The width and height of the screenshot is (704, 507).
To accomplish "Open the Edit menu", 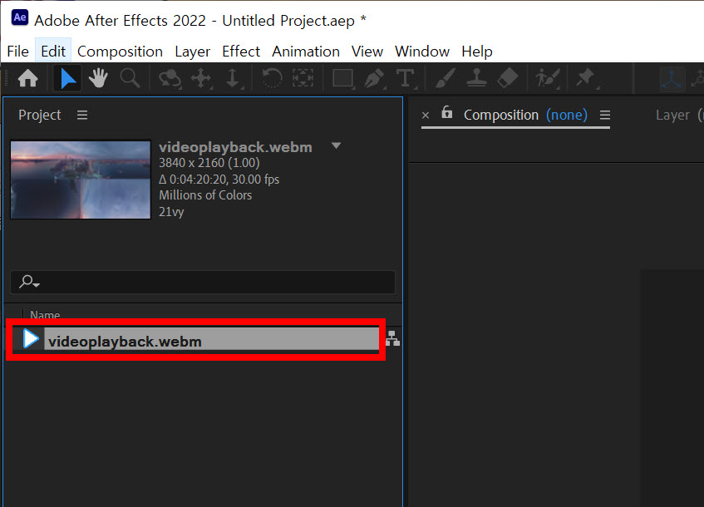I will coord(53,52).
